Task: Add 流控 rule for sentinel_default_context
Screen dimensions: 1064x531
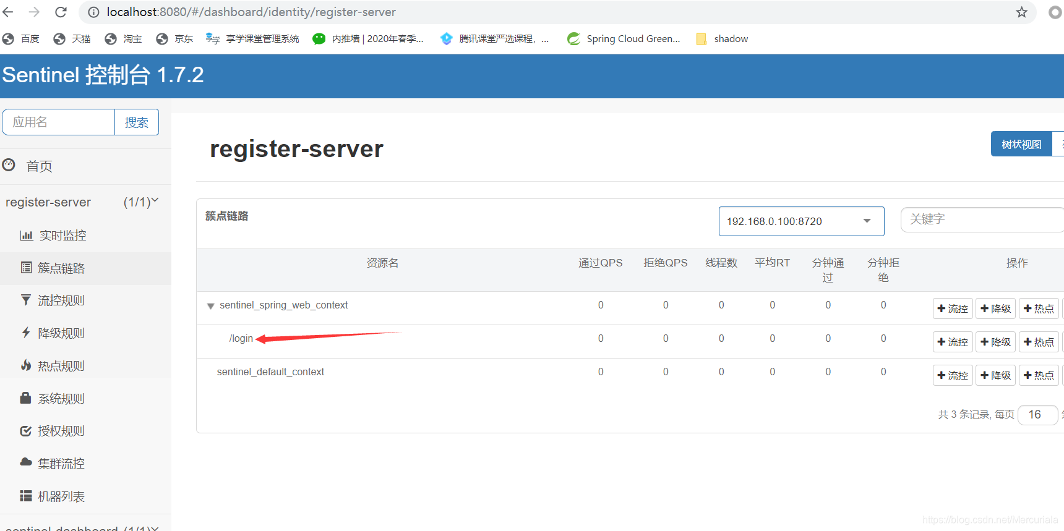Action: click(x=953, y=375)
